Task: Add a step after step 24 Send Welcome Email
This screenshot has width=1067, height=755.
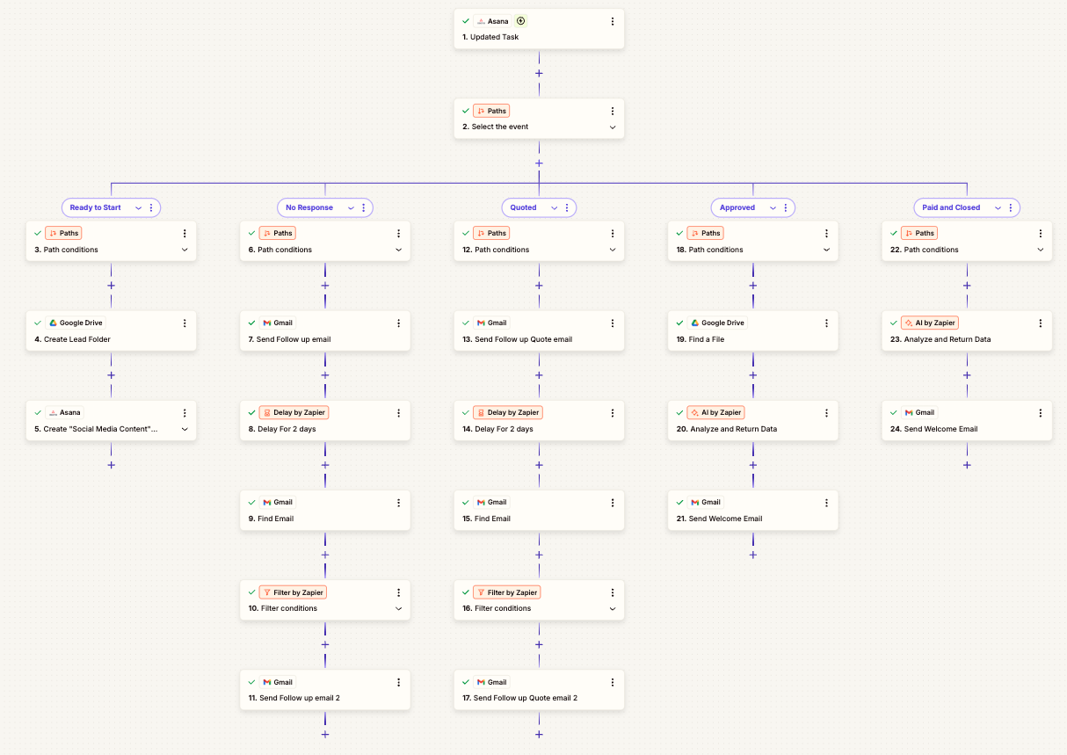Action: (967, 465)
